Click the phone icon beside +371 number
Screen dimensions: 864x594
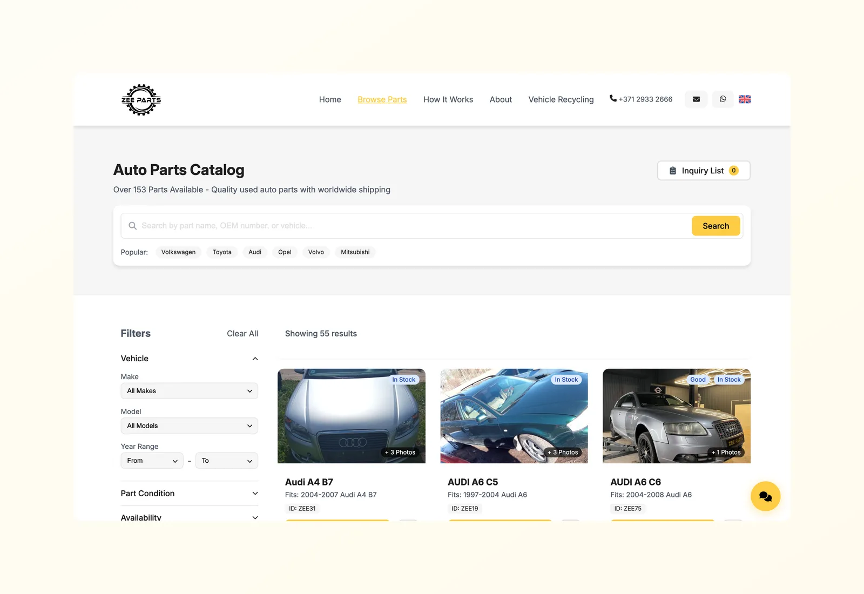click(x=613, y=98)
